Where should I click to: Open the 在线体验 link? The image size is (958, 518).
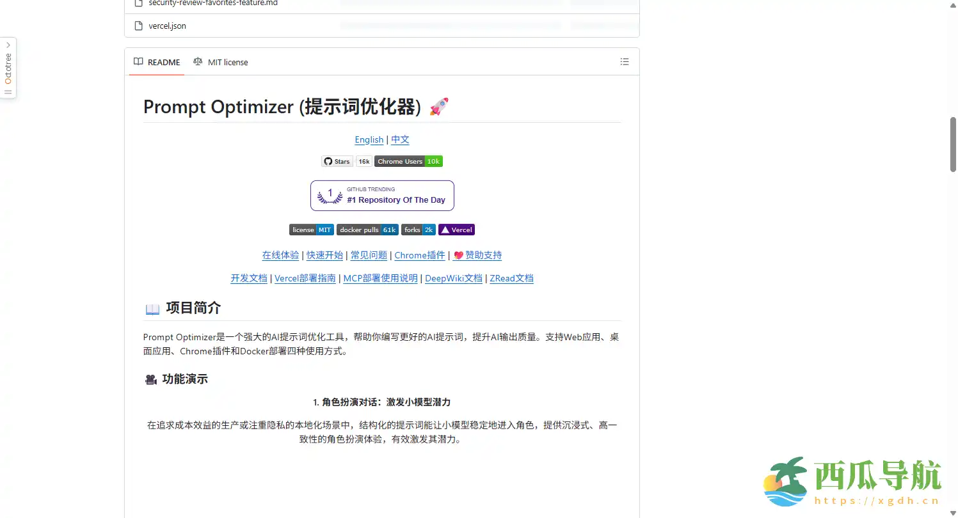[x=280, y=255]
